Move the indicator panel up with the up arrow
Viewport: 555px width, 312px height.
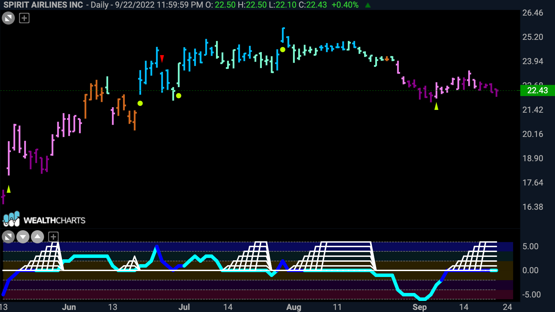coord(37,237)
